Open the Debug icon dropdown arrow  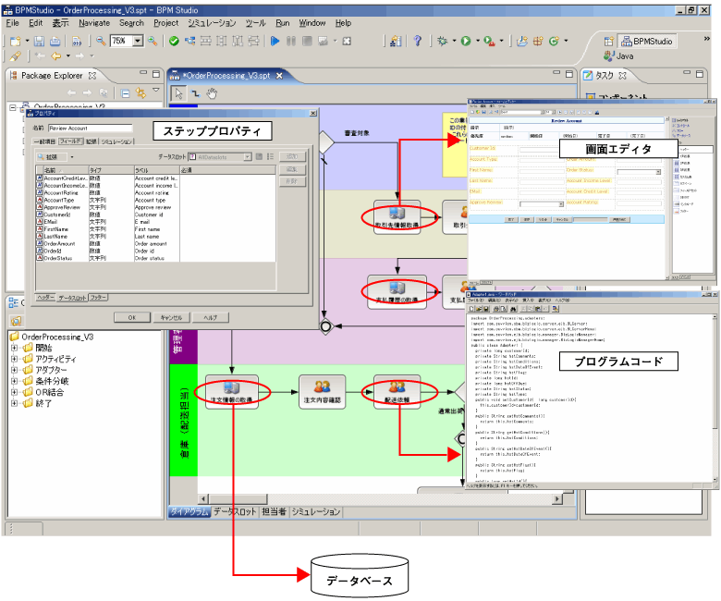pyautogui.click(x=454, y=42)
